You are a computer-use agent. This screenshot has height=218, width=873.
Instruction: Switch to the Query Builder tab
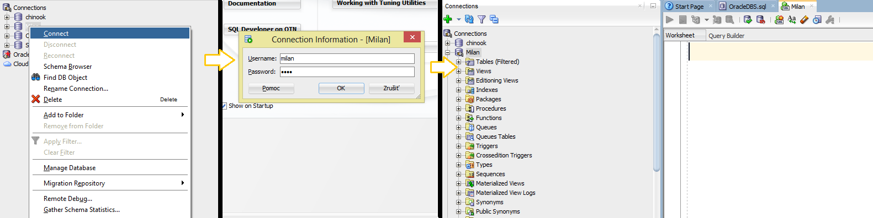(x=726, y=36)
